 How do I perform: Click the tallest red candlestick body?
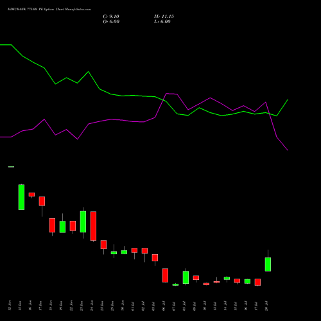coord(93,226)
